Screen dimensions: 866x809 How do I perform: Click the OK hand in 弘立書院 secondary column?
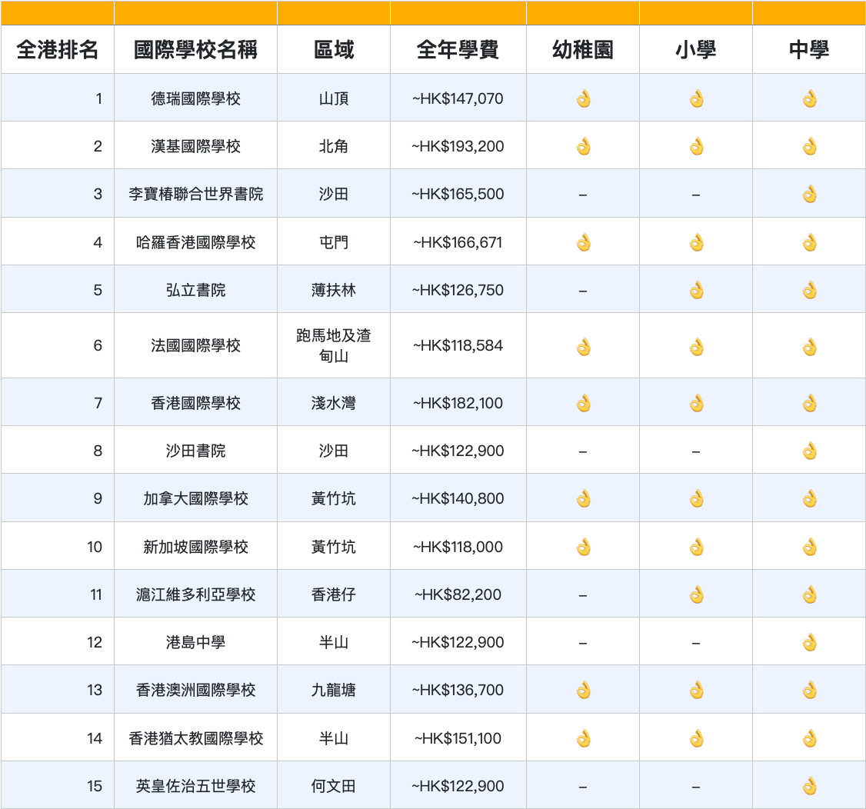point(810,291)
